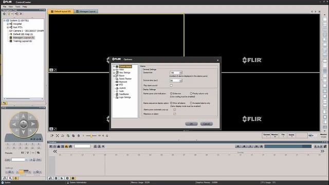Image resolution: width=329 pixels, height=185 pixels.
Task: Open the Help menu
Action: pyautogui.click(x=25, y=7)
